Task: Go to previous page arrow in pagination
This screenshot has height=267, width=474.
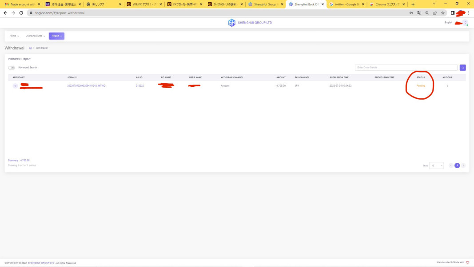Action: 451,166
